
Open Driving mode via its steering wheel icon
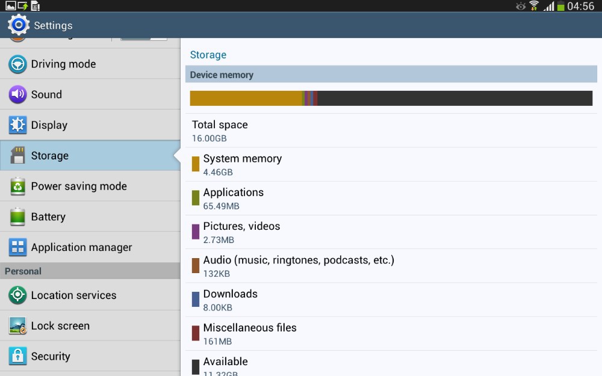coord(17,64)
